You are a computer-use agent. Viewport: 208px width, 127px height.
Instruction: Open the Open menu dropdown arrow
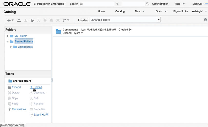point(165,11)
